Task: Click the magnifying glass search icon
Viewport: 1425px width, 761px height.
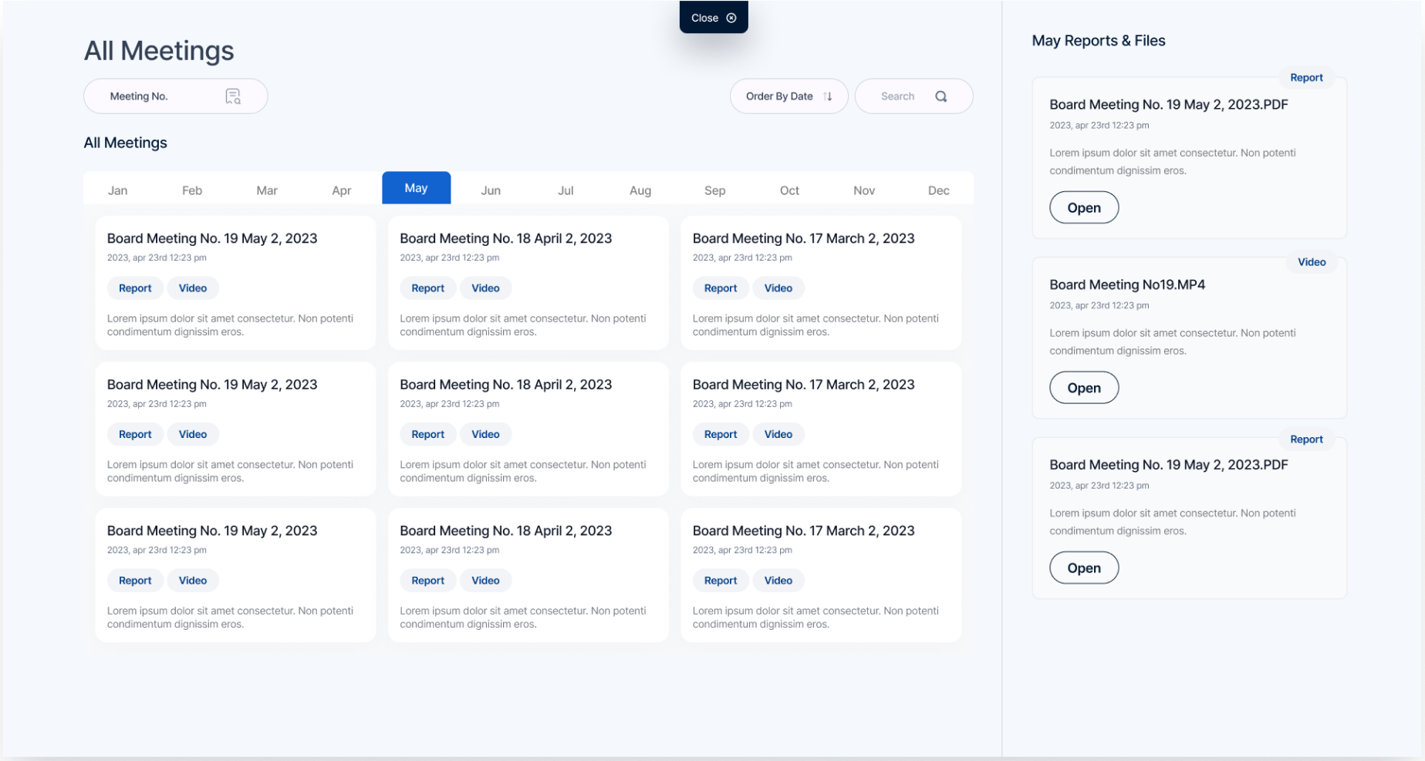Action: pyautogui.click(x=941, y=96)
